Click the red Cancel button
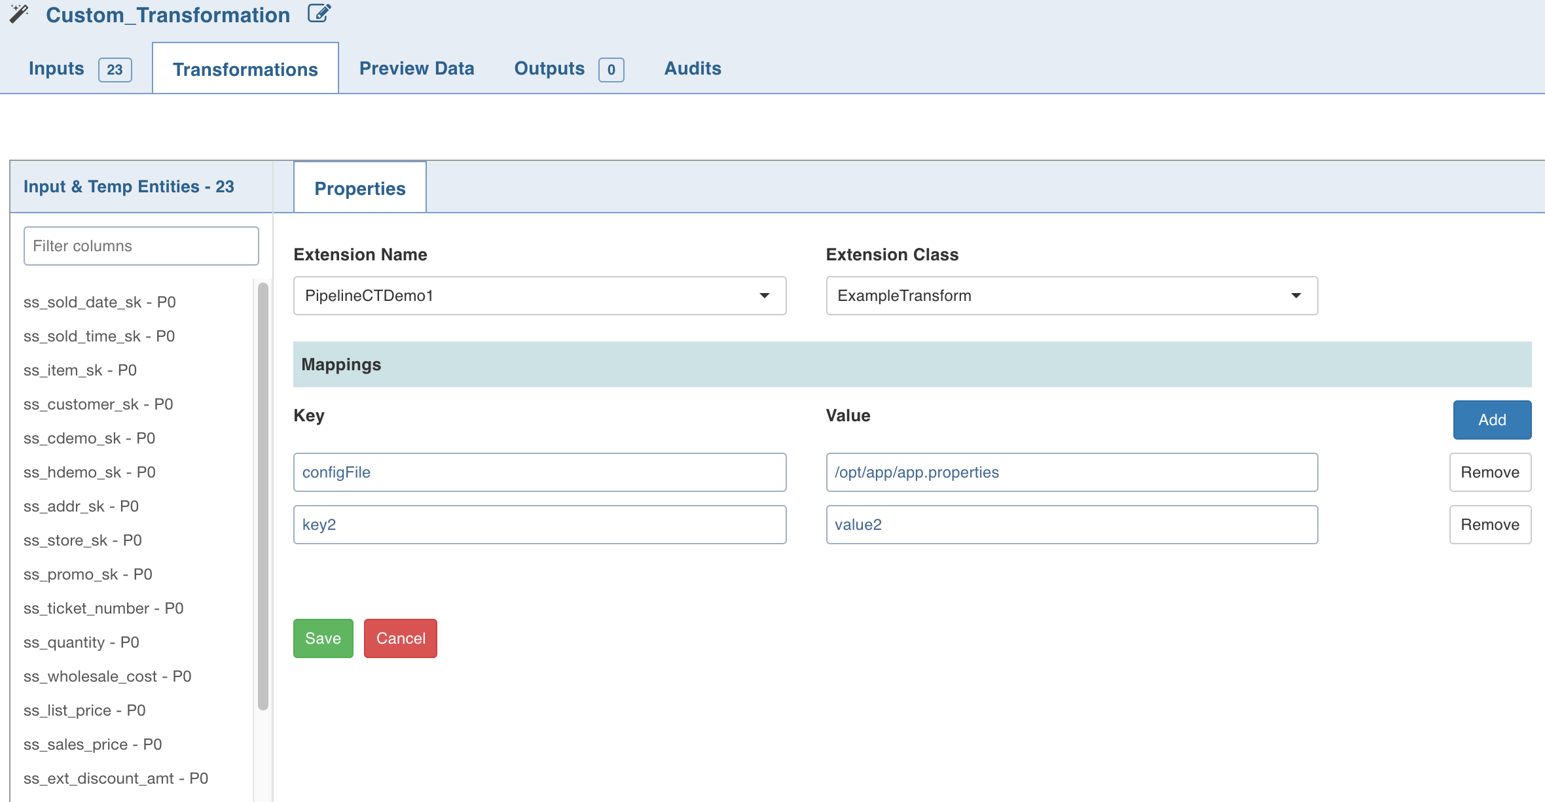This screenshot has width=1545, height=802. (401, 638)
